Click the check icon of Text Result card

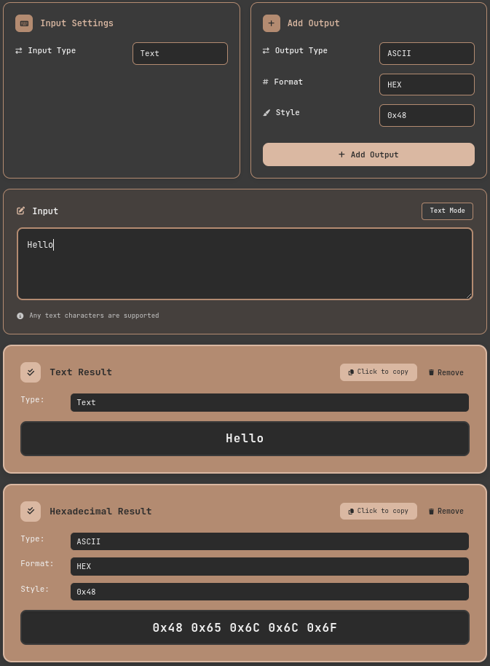click(x=31, y=372)
